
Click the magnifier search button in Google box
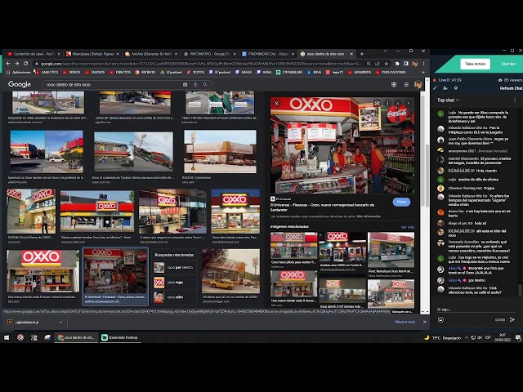click(205, 85)
